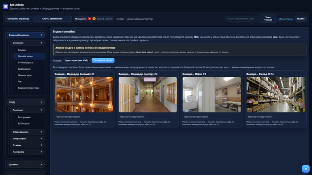The width and height of the screenshot is (312, 175).
Task: Select Онлайн видео in the sidebar
Action: 29,56
